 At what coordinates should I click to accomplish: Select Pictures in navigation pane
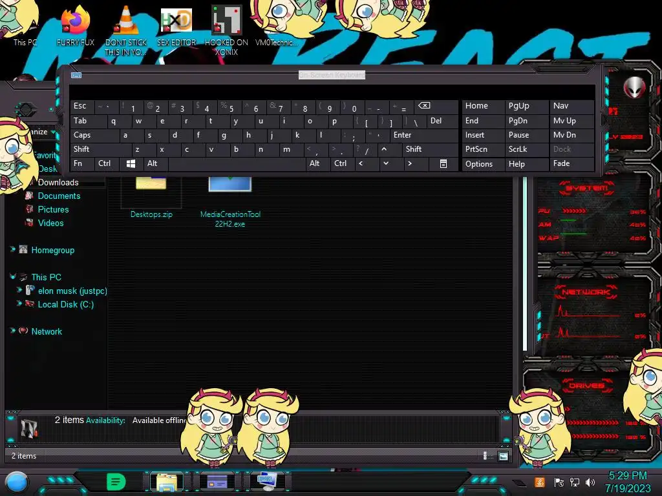53,209
